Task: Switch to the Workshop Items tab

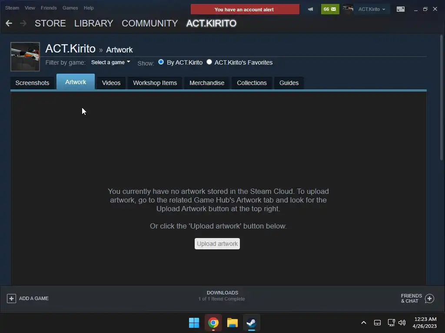Action: tap(155, 83)
